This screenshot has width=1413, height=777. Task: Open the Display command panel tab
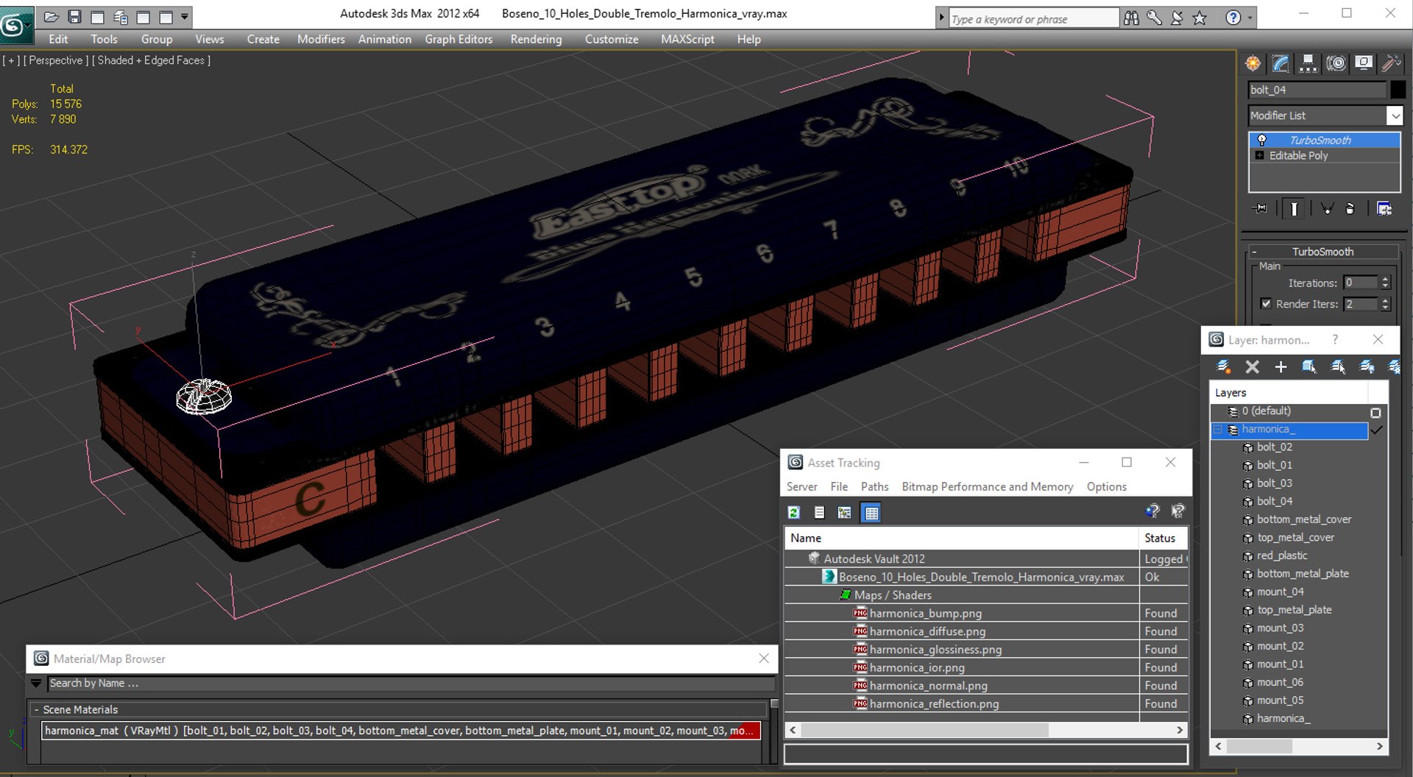tap(1364, 63)
